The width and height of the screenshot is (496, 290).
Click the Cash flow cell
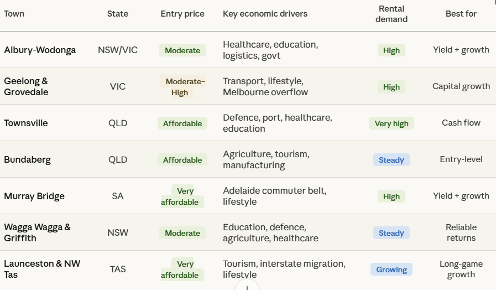coord(461,123)
